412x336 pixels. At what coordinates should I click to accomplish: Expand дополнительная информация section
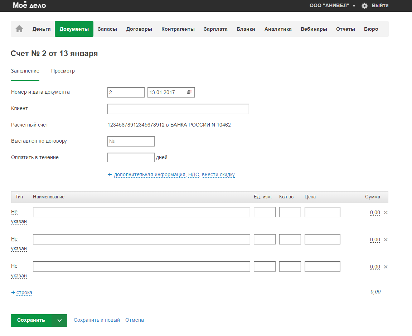[x=150, y=175]
